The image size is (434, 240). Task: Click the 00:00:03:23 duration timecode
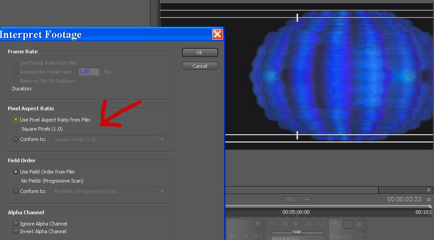pyautogui.click(x=404, y=199)
